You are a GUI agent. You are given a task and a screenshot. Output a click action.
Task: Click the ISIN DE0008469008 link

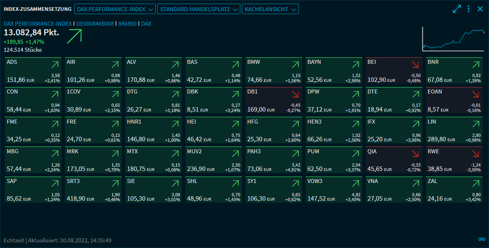point(95,24)
